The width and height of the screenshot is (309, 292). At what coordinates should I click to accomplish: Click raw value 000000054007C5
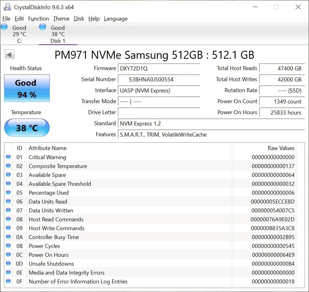[x=273, y=210]
